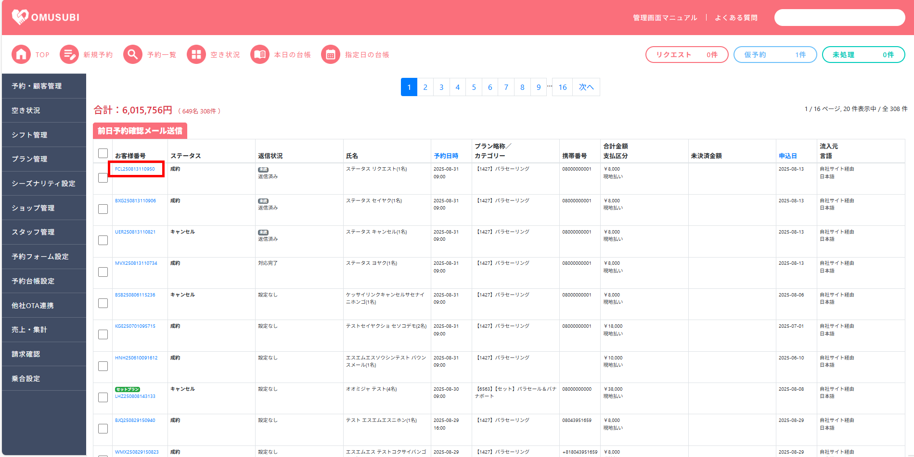Click the OMUSUBI heart logo
This screenshot has height=457, width=914.
click(x=20, y=17)
